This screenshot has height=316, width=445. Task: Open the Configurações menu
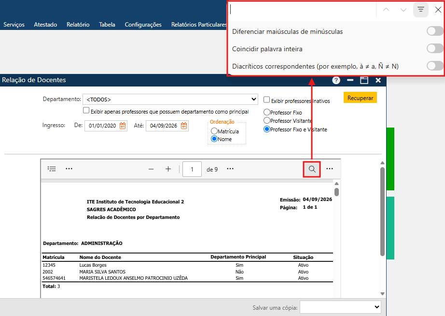pyautogui.click(x=143, y=25)
